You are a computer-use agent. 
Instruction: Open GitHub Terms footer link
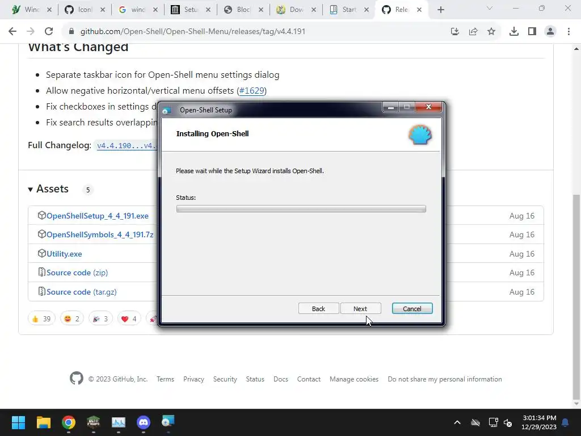tap(165, 379)
